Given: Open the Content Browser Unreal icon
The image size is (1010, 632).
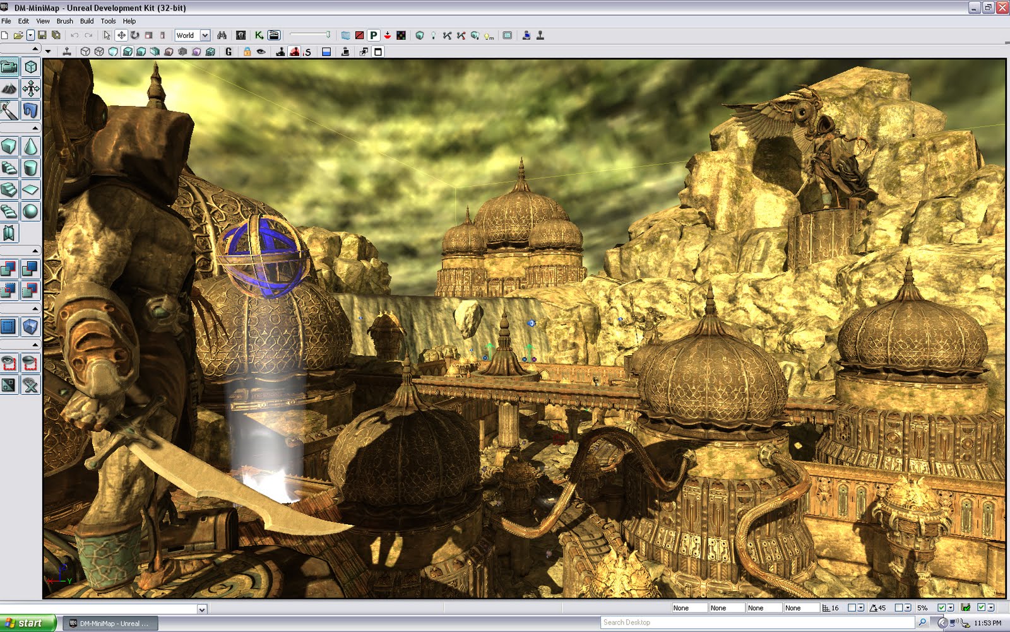Looking at the screenshot, I should pos(241,35).
